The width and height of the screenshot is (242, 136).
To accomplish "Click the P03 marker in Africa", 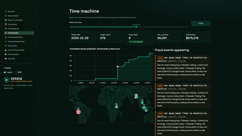I will tap(116, 107).
